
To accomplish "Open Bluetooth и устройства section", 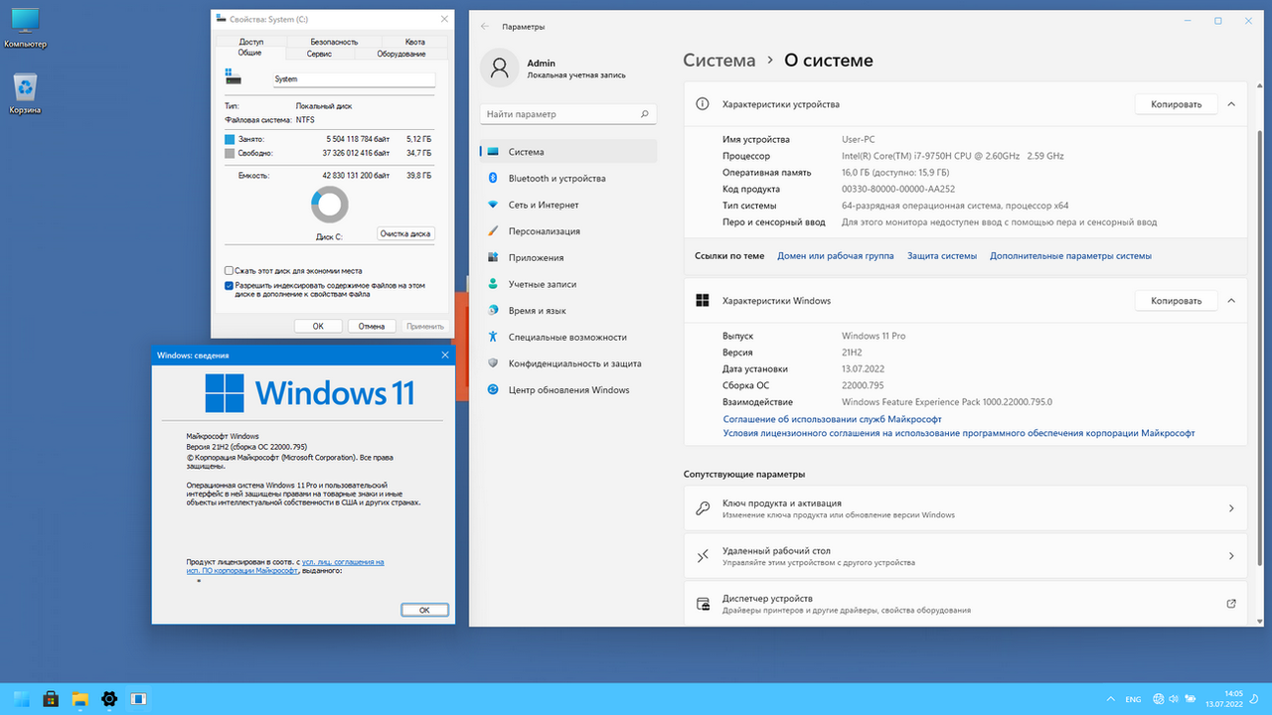I will pos(568,179).
